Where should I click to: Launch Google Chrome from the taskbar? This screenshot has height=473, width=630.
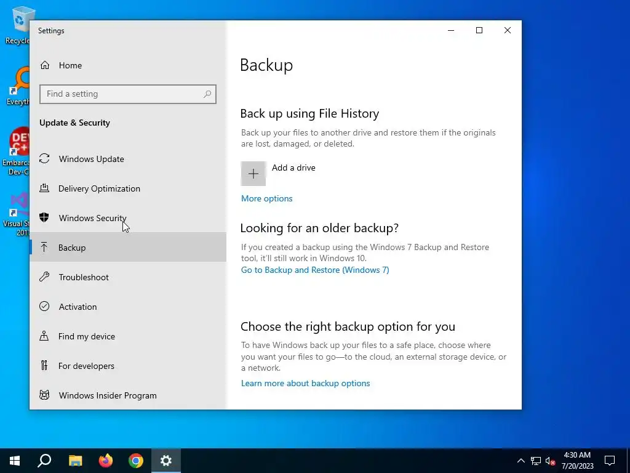click(136, 461)
